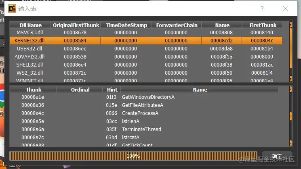
Task: Select the USER32.dll row
Action: click(146, 49)
